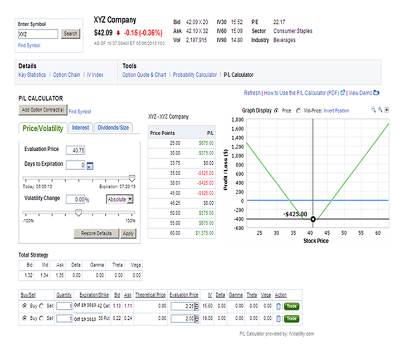Choose Sell for the 42 Call row

click(43, 306)
